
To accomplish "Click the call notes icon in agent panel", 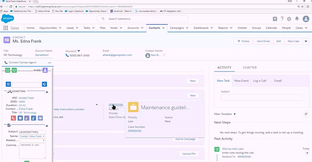I will click(x=9, y=125).
